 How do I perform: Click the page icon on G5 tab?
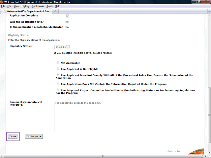tap(4, 11)
